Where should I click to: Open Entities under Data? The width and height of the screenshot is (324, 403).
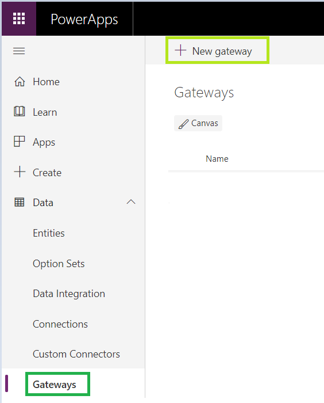coord(49,233)
